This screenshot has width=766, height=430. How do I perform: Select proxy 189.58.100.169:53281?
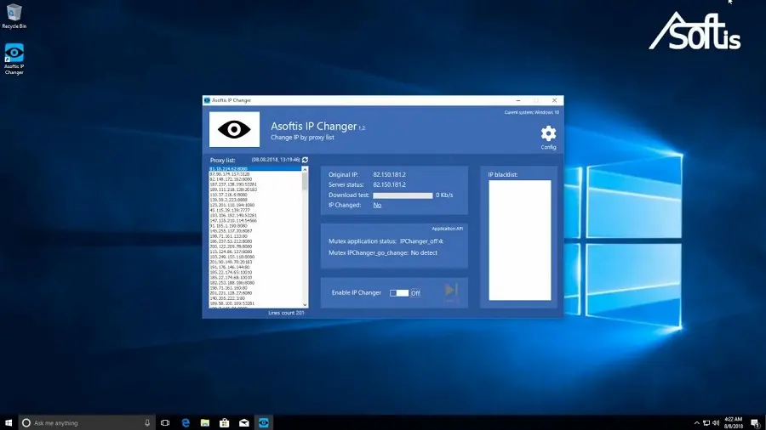coord(232,303)
